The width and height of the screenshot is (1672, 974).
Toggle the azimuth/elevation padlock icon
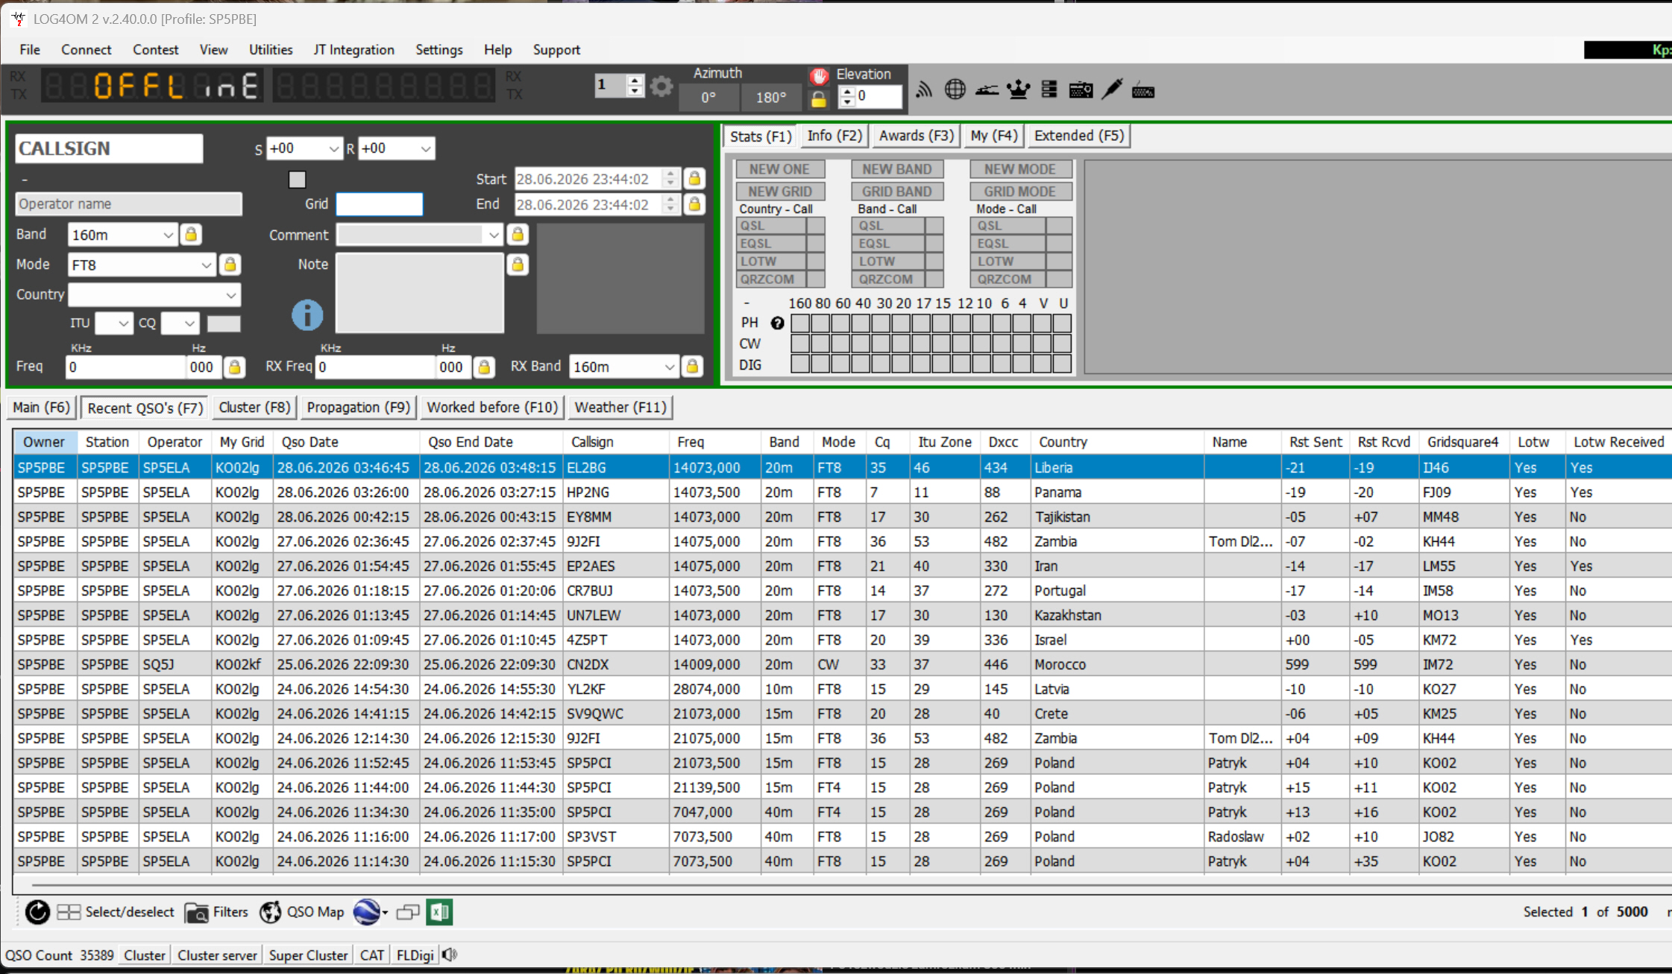tap(819, 99)
